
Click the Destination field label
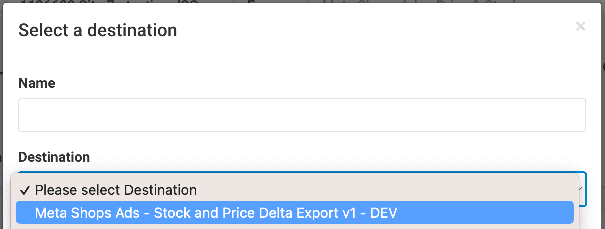pos(54,157)
